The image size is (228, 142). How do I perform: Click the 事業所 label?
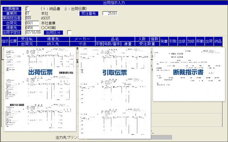click(12, 13)
